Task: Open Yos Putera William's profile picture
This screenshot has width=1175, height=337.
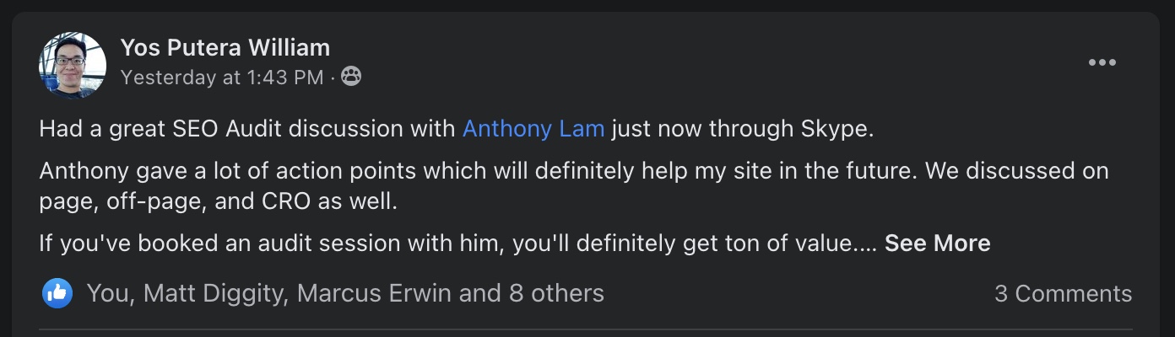Action: 73,65
